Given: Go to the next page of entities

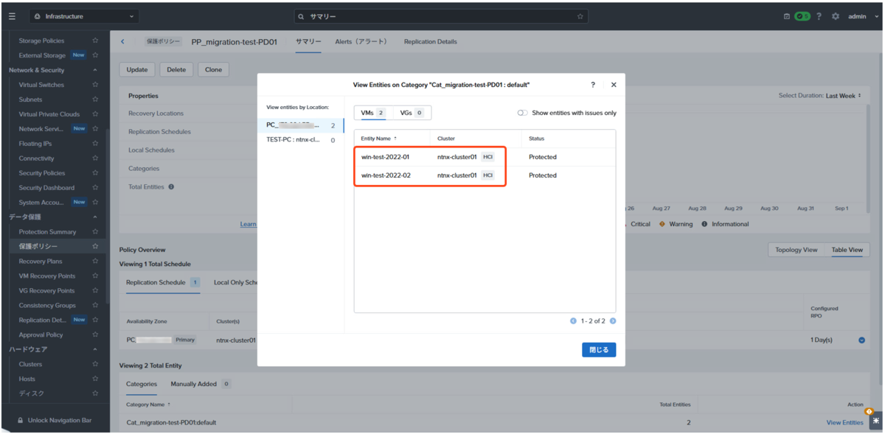Looking at the screenshot, I should point(613,321).
